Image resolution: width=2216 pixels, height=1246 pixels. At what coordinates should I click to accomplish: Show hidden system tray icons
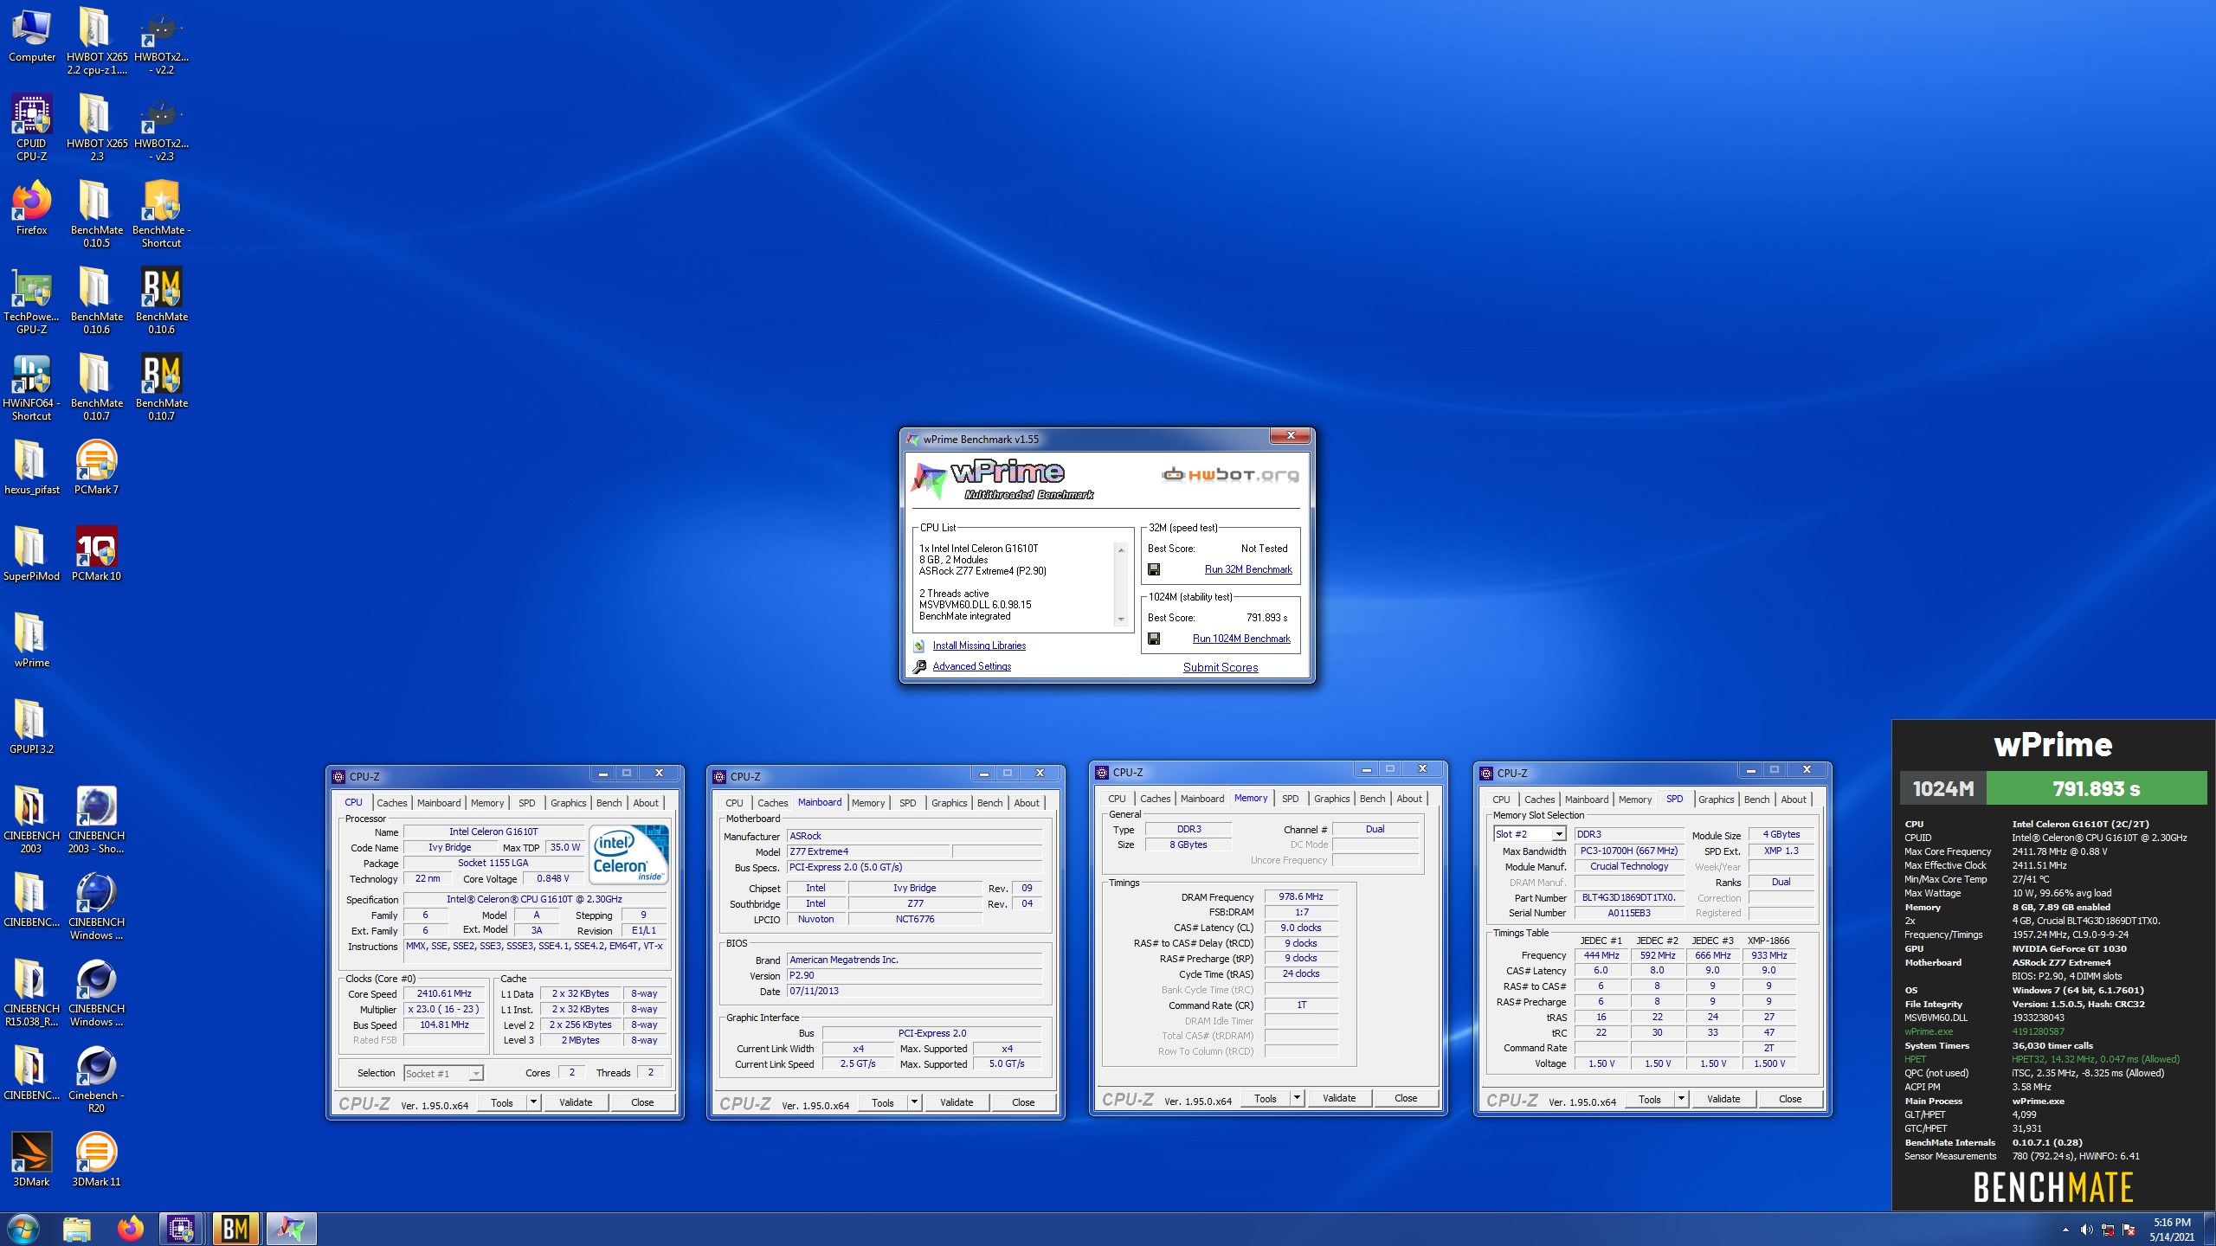[2065, 1230]
